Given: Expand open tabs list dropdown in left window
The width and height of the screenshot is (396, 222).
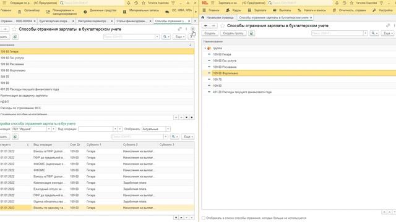Looking at the screenshot, I should tap(195, 21).
